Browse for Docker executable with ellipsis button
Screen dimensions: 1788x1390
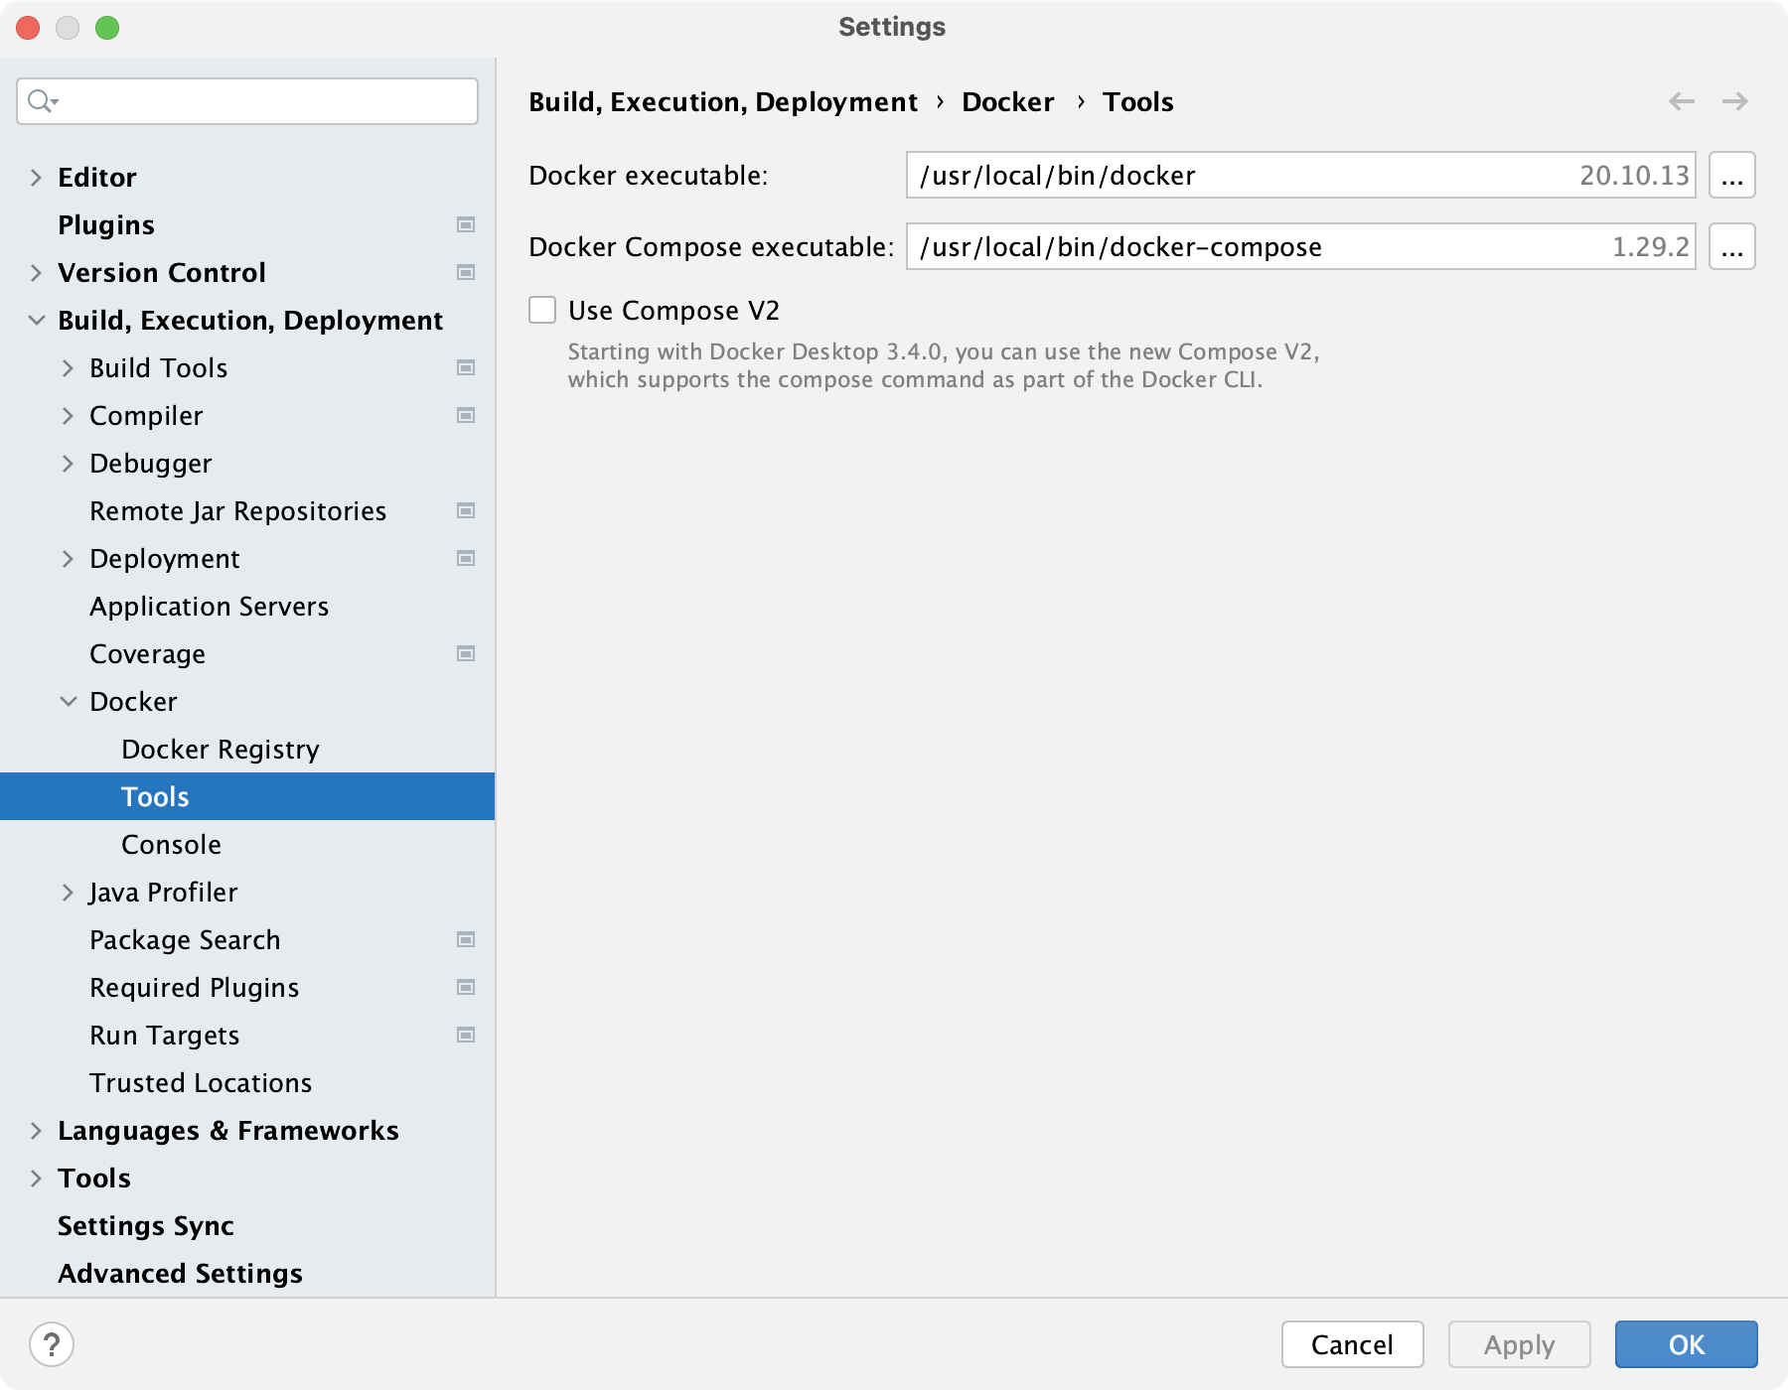pos(1732,176)
